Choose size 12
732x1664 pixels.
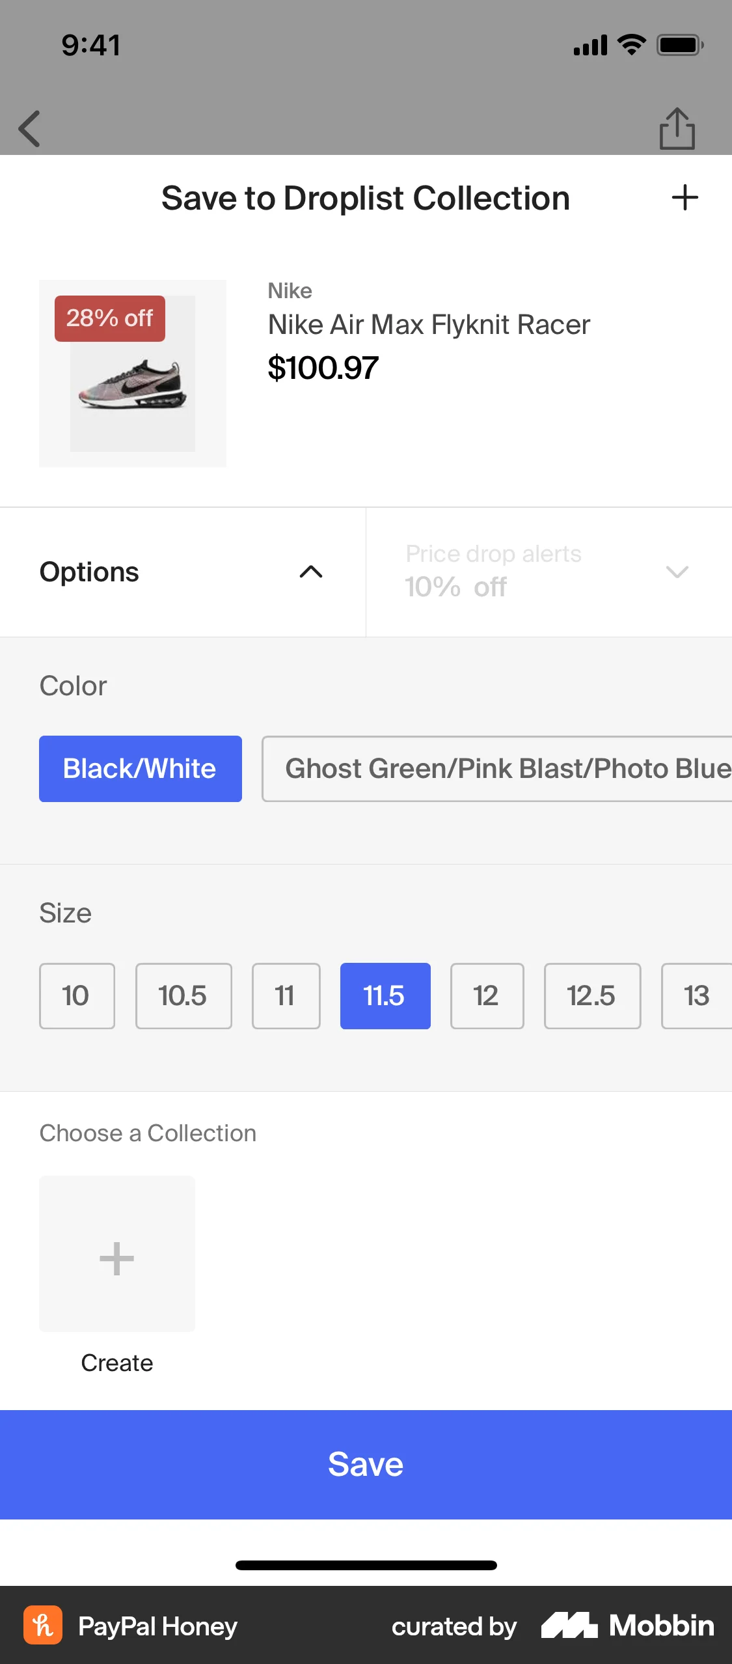(487, 996)
